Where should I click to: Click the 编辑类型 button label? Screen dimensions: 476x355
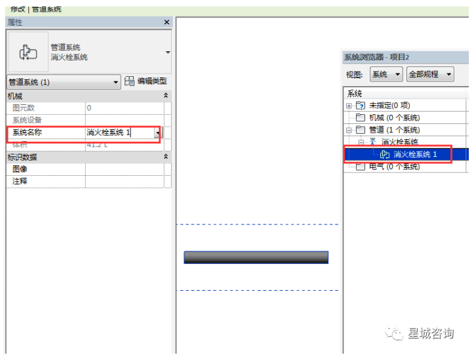[152, 81]
